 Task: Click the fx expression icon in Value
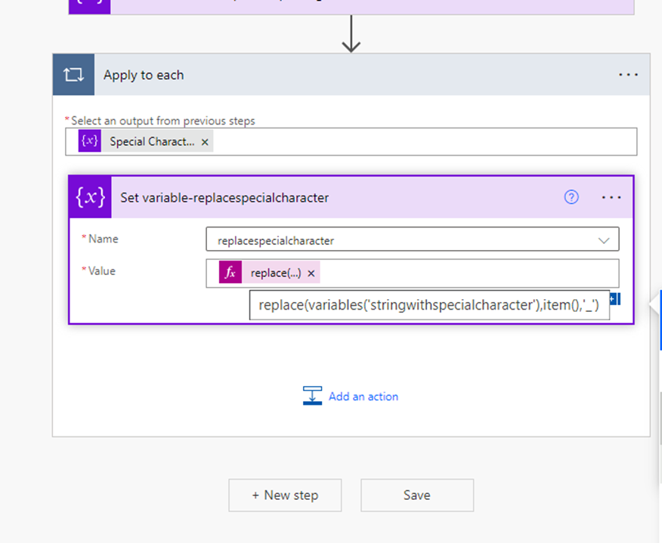(x=230, y=273)
